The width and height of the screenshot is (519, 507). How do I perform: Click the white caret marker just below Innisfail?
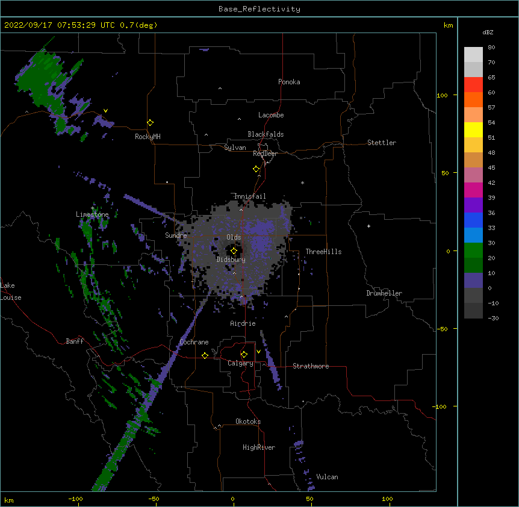click(241, 210)
